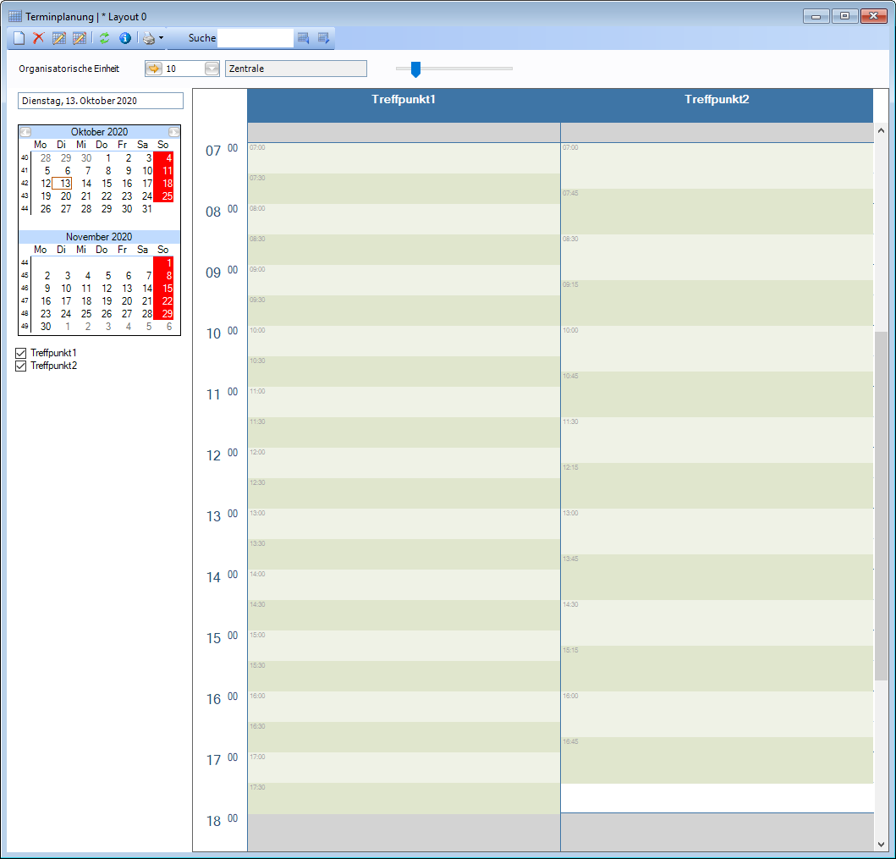Click the first calendar edit icon
896x859 pixels.
[x=59, y=38]
